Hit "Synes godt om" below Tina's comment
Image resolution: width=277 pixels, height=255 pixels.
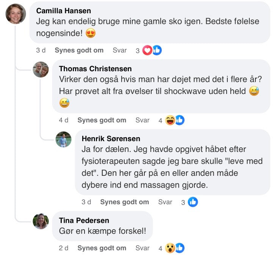click(102, 248)
